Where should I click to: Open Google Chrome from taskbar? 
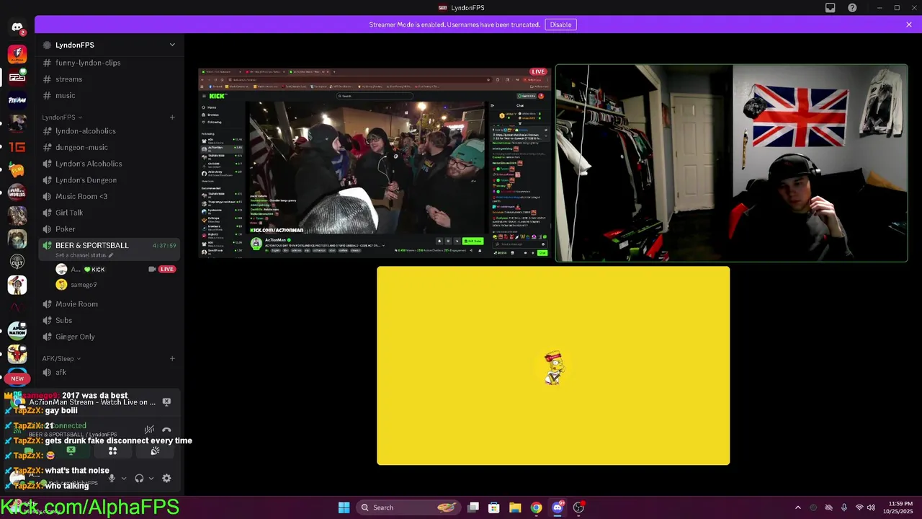(x=536, y=507)
